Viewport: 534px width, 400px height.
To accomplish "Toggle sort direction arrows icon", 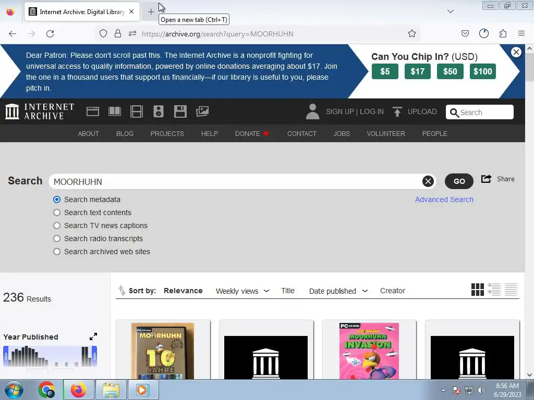I will [122, 291].
